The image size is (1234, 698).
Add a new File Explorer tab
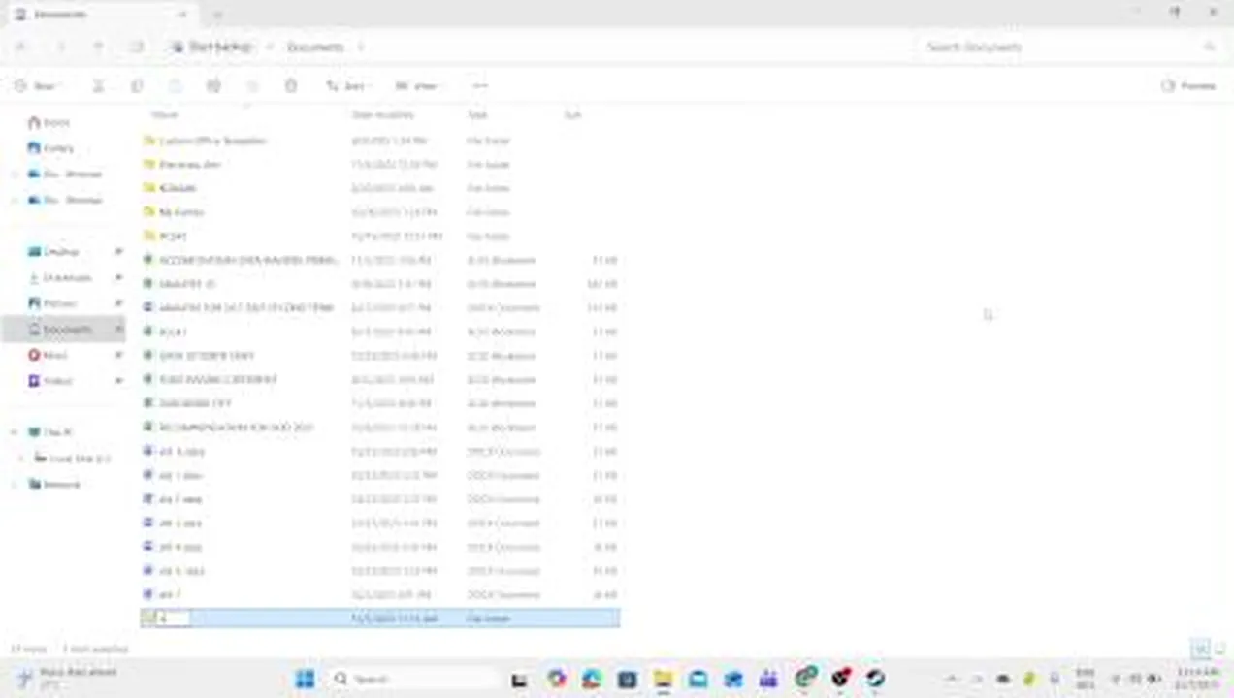click(217, 15)
